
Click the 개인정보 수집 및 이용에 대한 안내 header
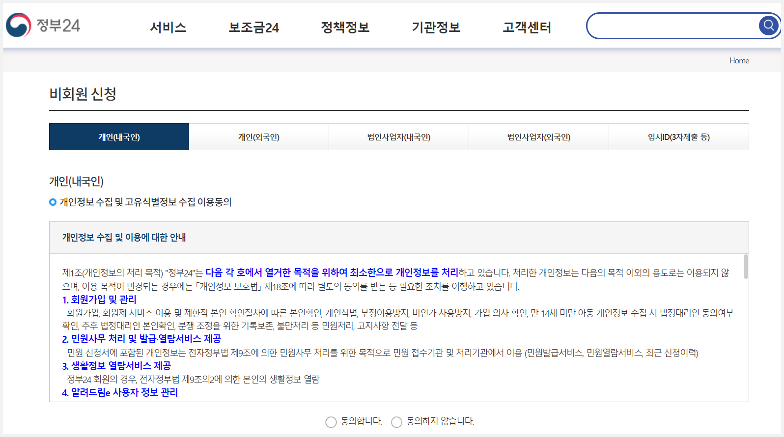(124, 238)
